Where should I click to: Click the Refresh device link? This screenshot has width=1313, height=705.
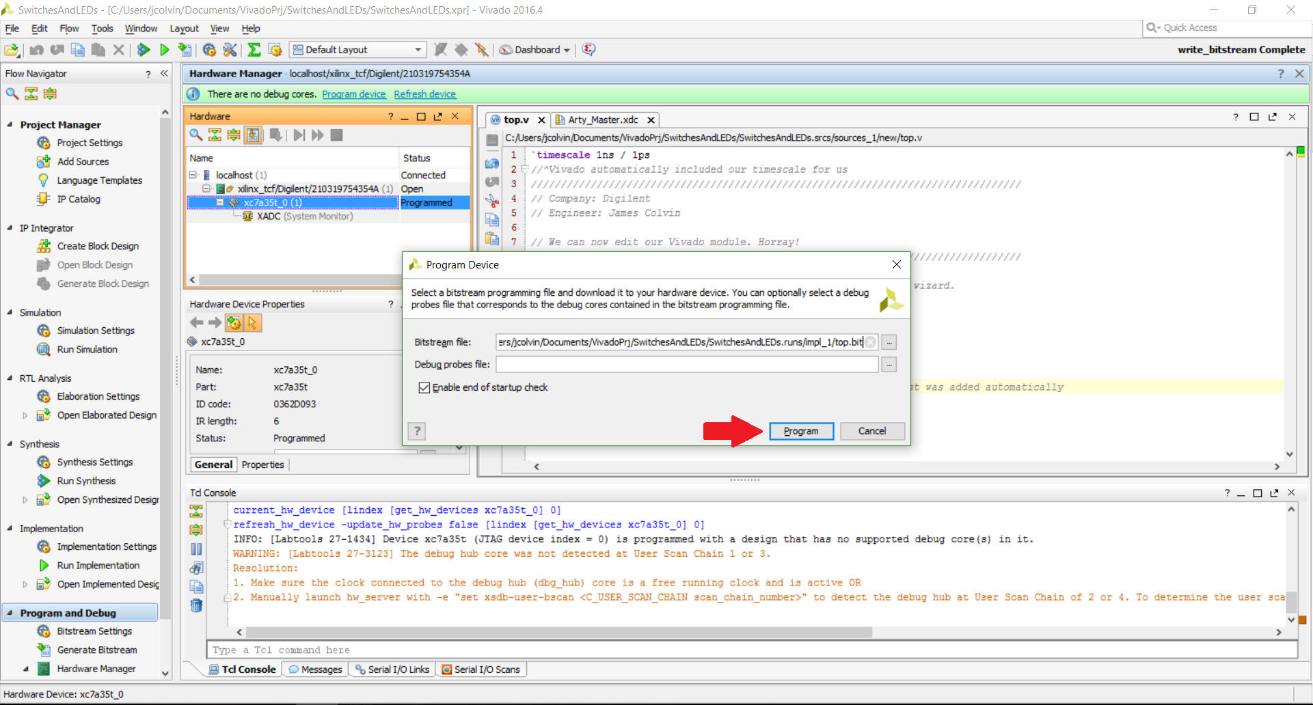(x=424, y=94)
